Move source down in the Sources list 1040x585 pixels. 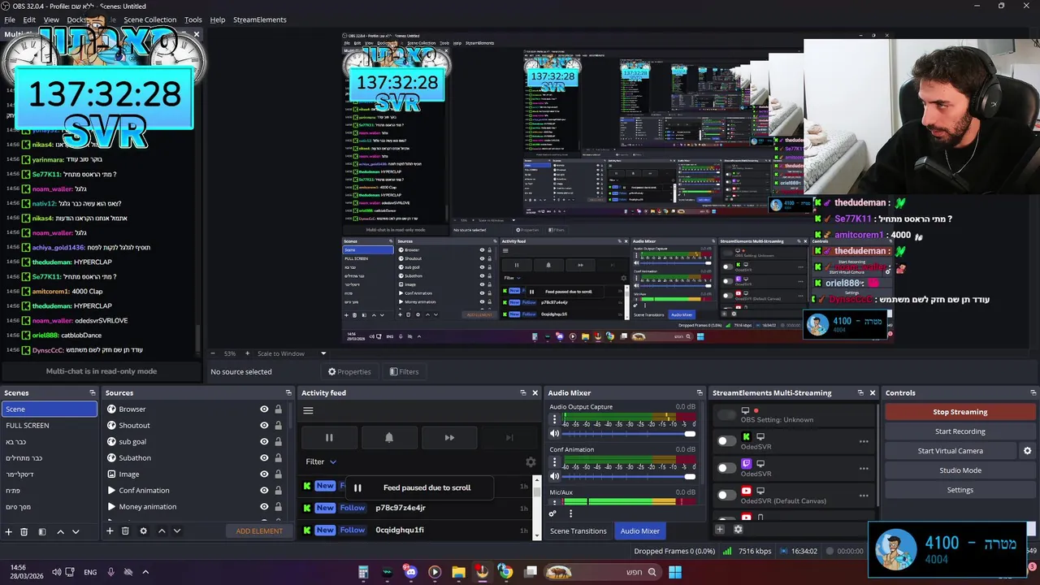click(177, 531)
